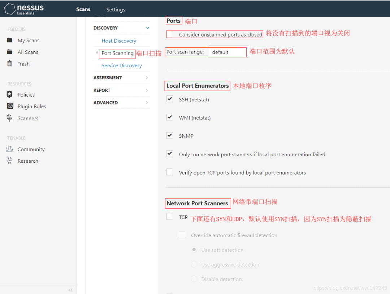Uncheck SNMP enumerator
Screen dimensions: 390x294
pyautogui.click(x=170, y=136)
